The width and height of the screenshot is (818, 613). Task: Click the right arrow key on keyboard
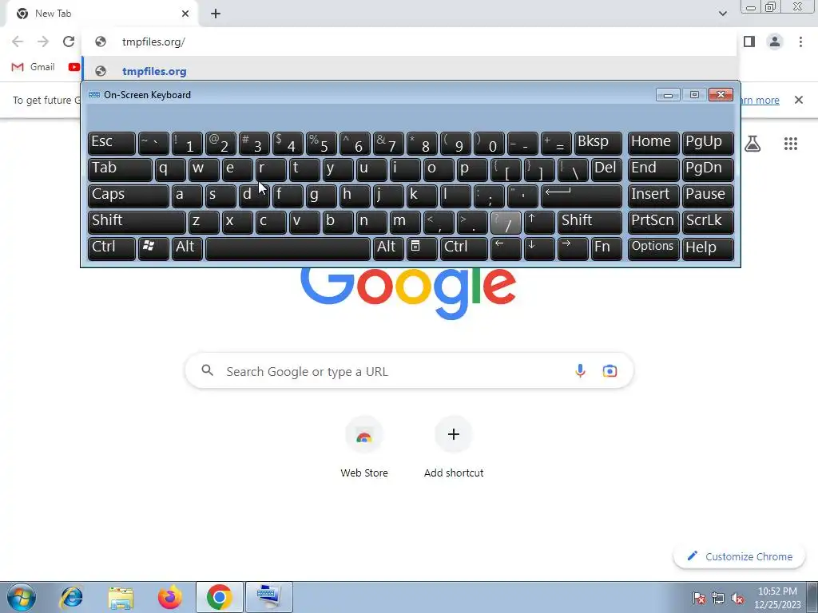click(x=573, y=249)
